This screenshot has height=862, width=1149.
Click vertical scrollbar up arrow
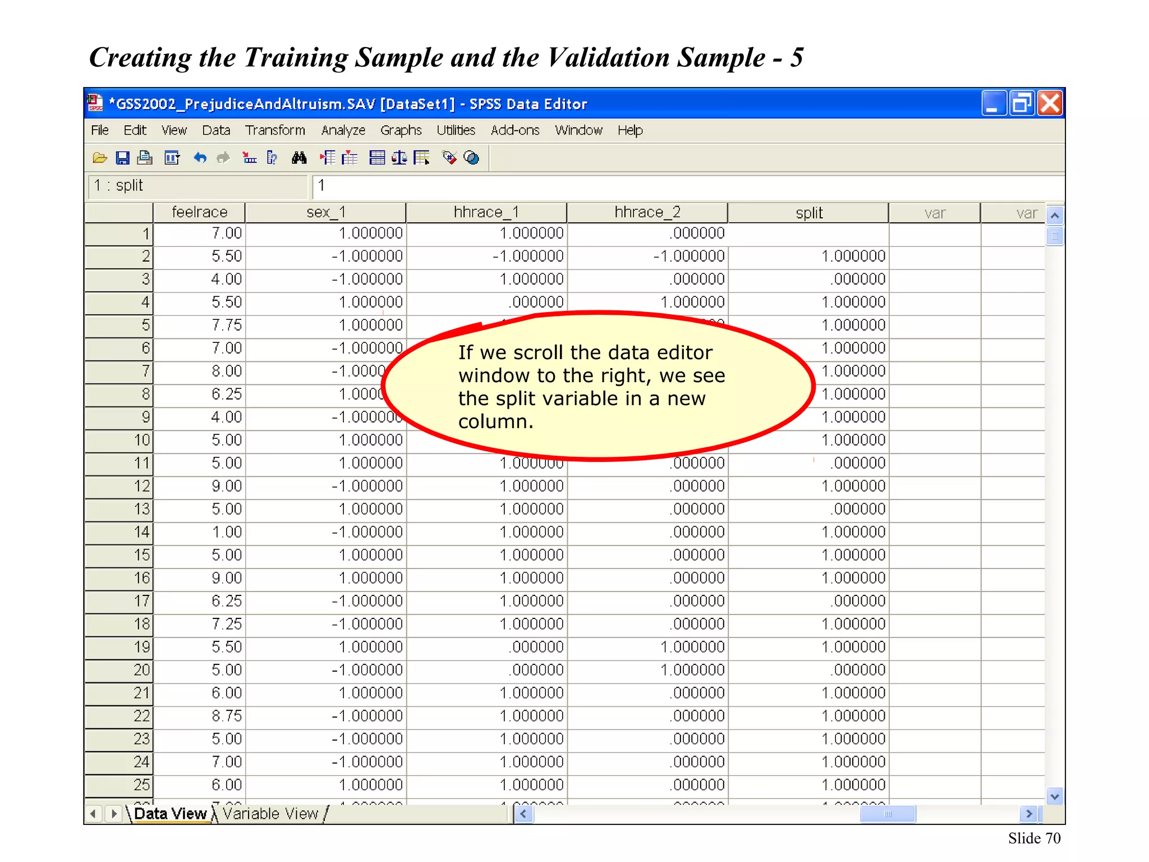tap(1055, 215)
